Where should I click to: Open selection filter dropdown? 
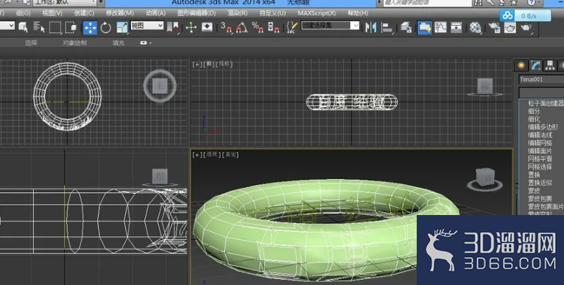(7, 26)
